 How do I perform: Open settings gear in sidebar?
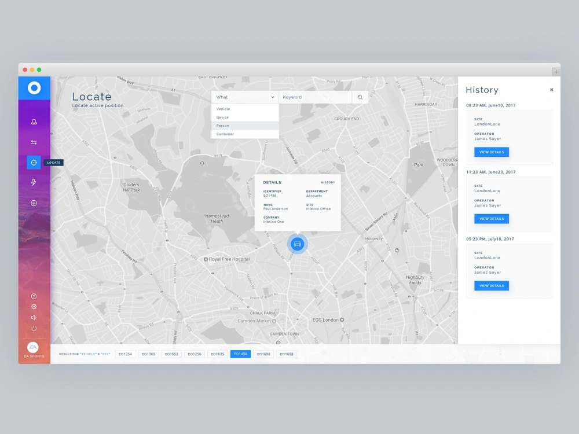pyautogui.click(x=34, y=306)
